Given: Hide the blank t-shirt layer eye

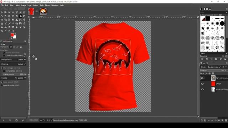Looking at the screenshot, I should pyautogui.click(x=202, y=89).
